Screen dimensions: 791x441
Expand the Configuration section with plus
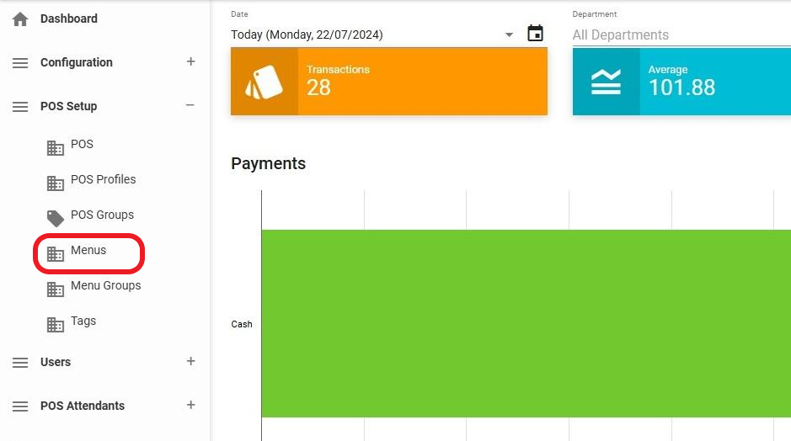tap(190, 61)
